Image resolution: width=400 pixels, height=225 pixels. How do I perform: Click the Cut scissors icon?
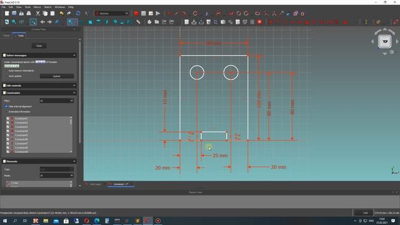[x=37, y=14]
